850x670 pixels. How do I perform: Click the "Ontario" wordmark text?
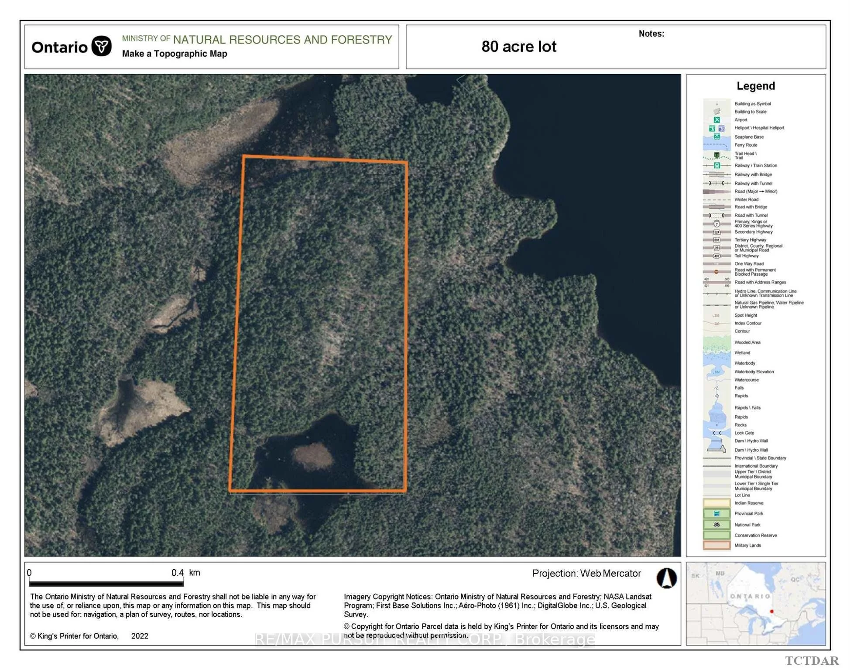click(x=59, y=47)
